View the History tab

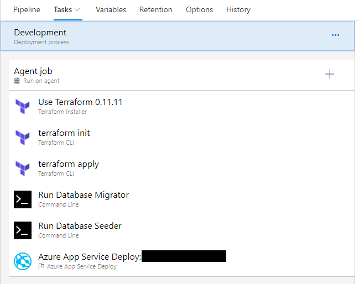[x=238, y=10]
